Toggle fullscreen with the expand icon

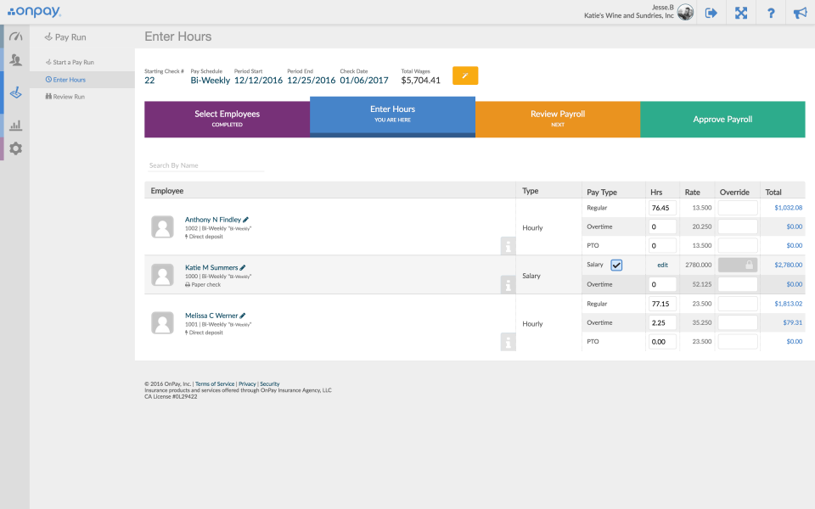[741, 13]
